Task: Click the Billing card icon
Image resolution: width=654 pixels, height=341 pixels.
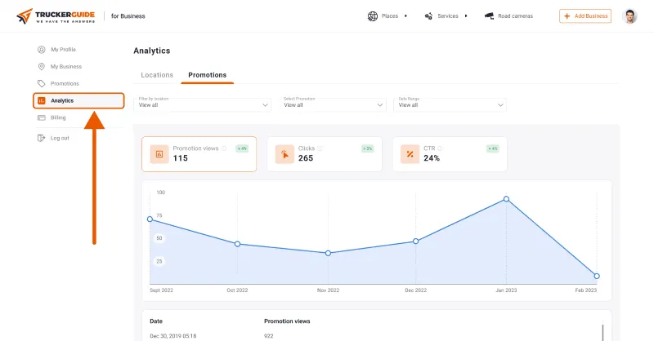Action: point(42,117)
